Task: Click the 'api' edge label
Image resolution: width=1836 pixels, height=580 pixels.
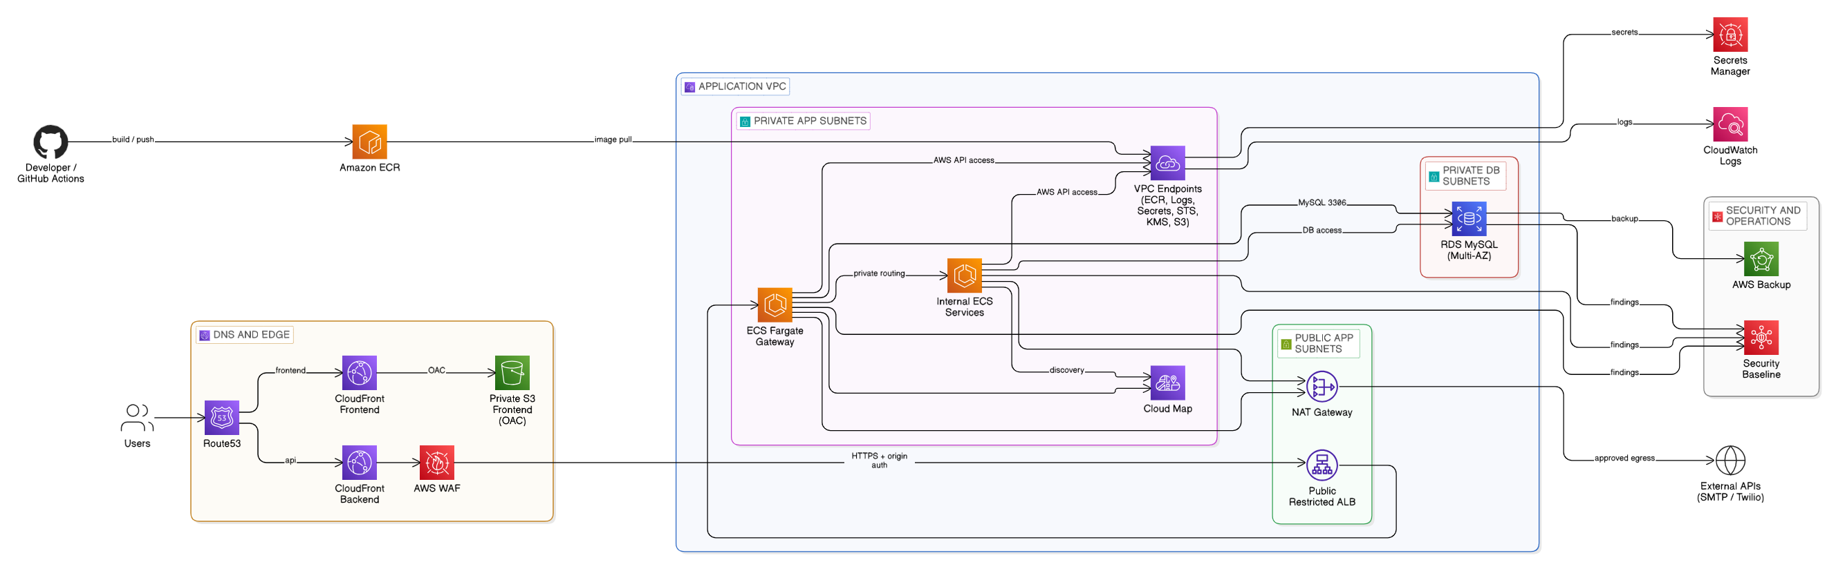Action: (x=290, y=461)
